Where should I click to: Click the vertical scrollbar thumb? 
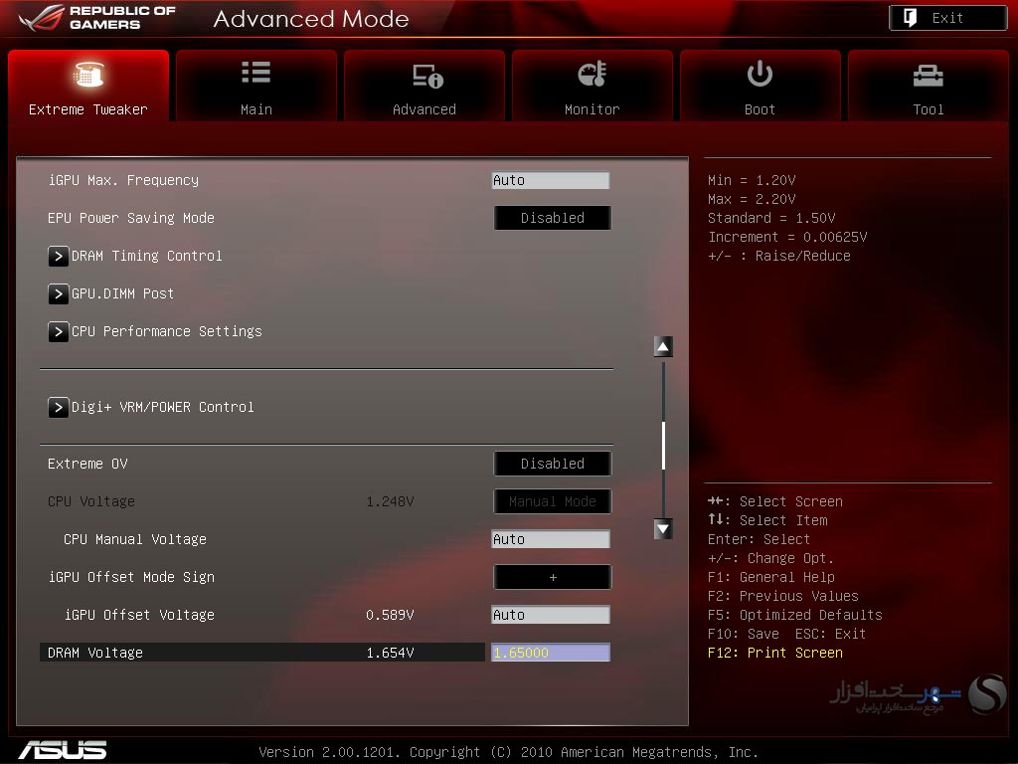(663, 446)
